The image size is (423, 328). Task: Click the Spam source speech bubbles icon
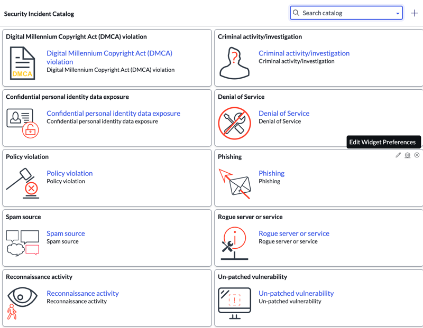tap(23, 243)
